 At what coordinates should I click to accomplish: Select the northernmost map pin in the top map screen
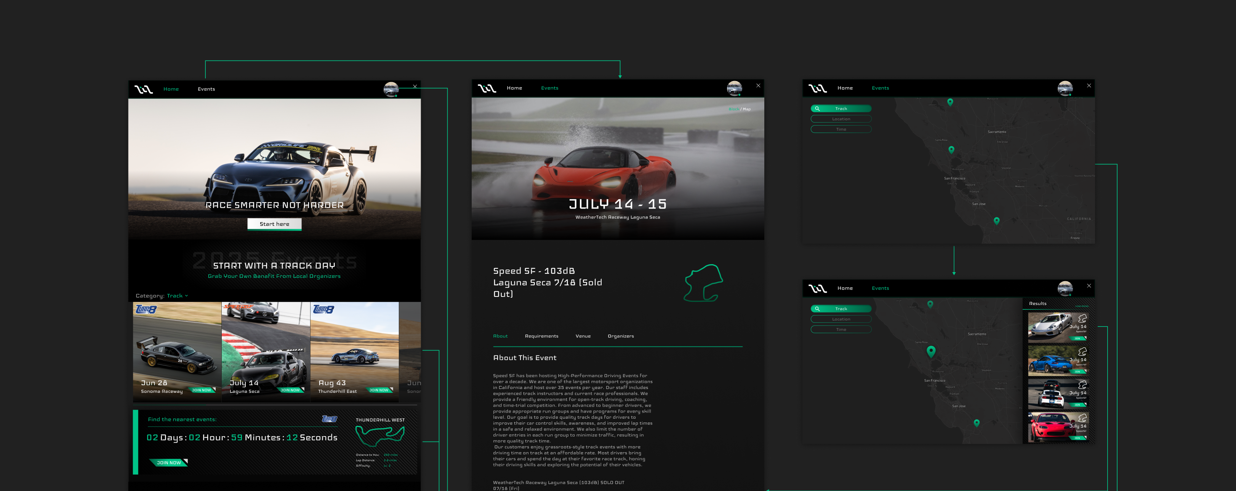tap(950, 102)
